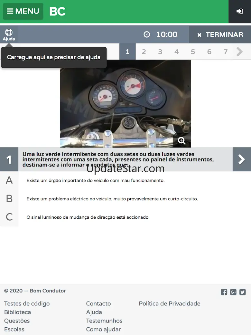Choose answer A
251x335 pixels.
pos(9,180)
